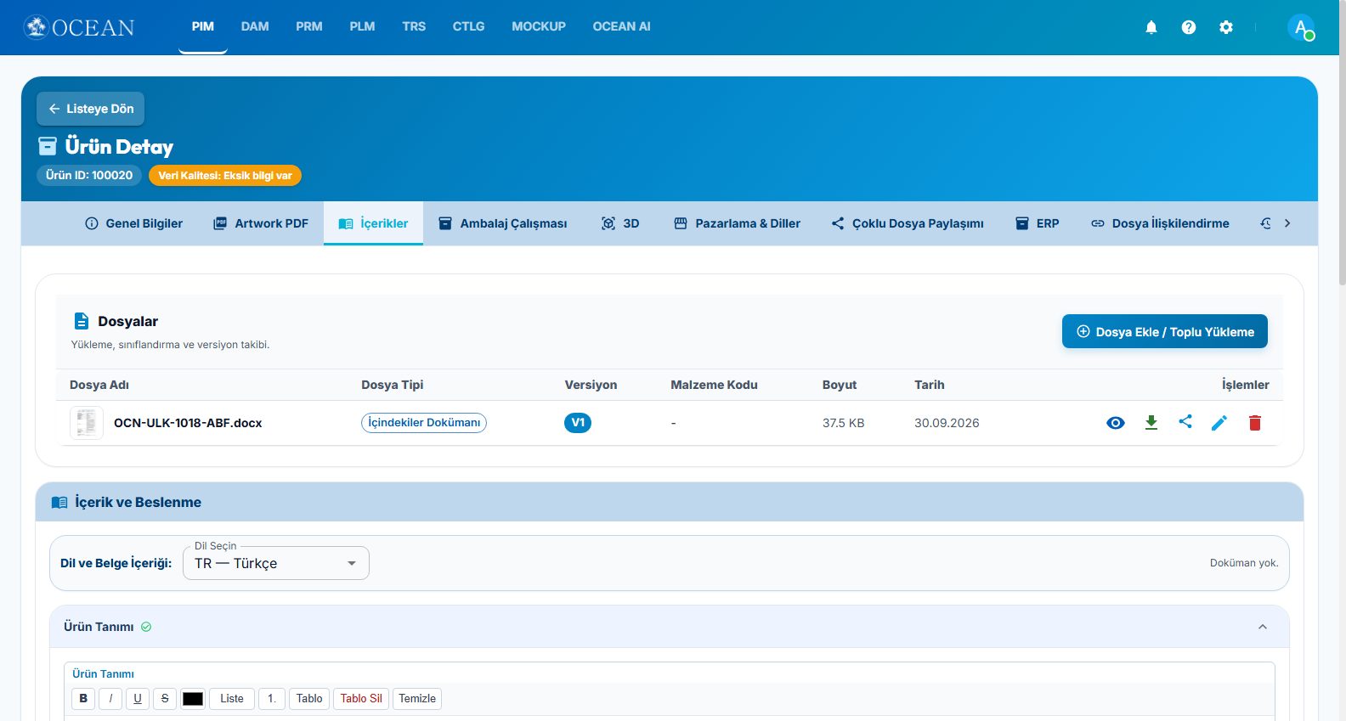This screenshot has width=1346, height=721.
Task: Open the user avatar menu
Action: tap(1301, 27)
